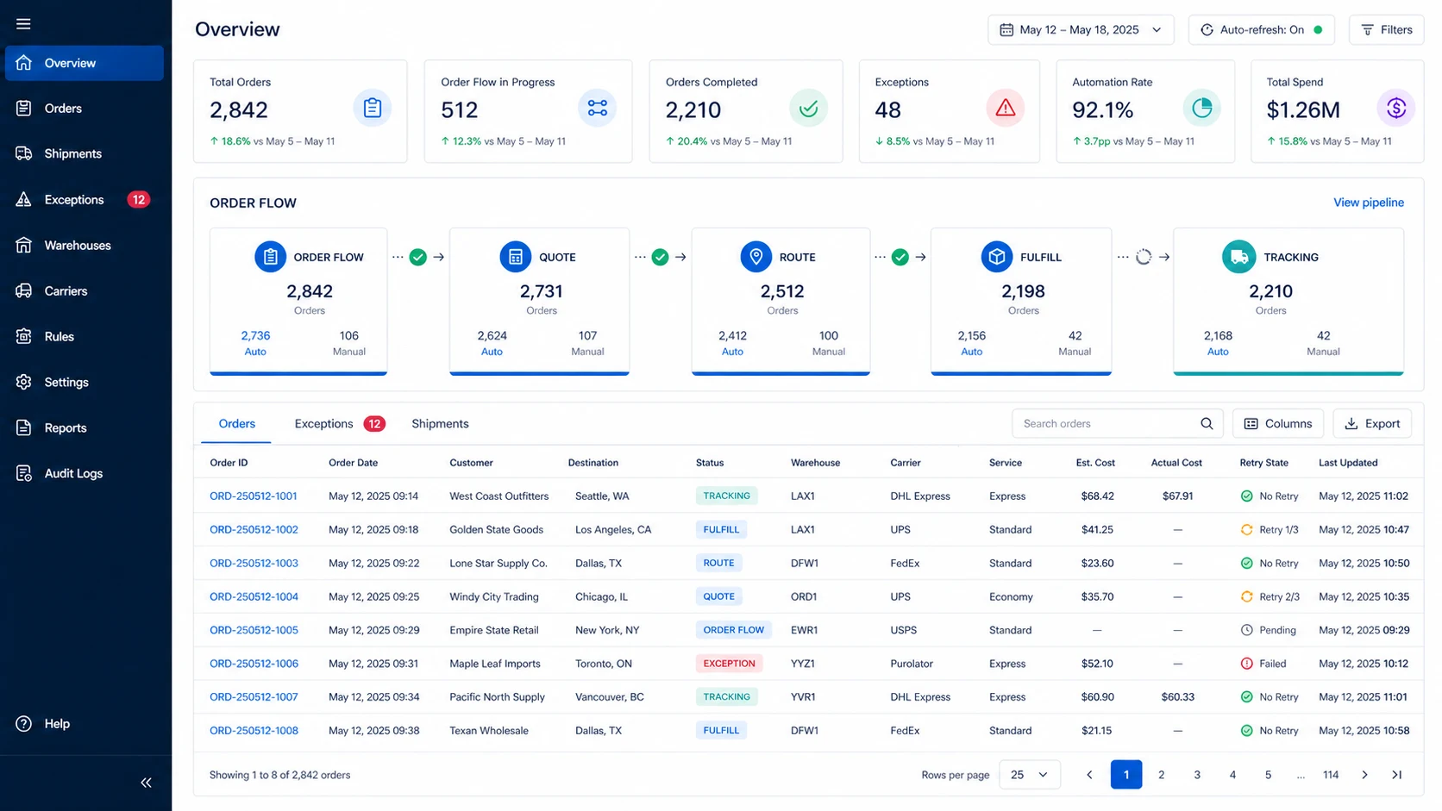Viewport: 1442px width, 811px height.
Task: Switch to the Exceptions tab
Action: click(339, 424)
